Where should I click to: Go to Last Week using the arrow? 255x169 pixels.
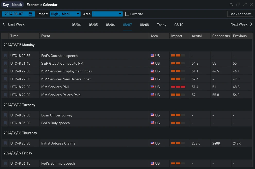pyautogui.click(x=4, y=24)
